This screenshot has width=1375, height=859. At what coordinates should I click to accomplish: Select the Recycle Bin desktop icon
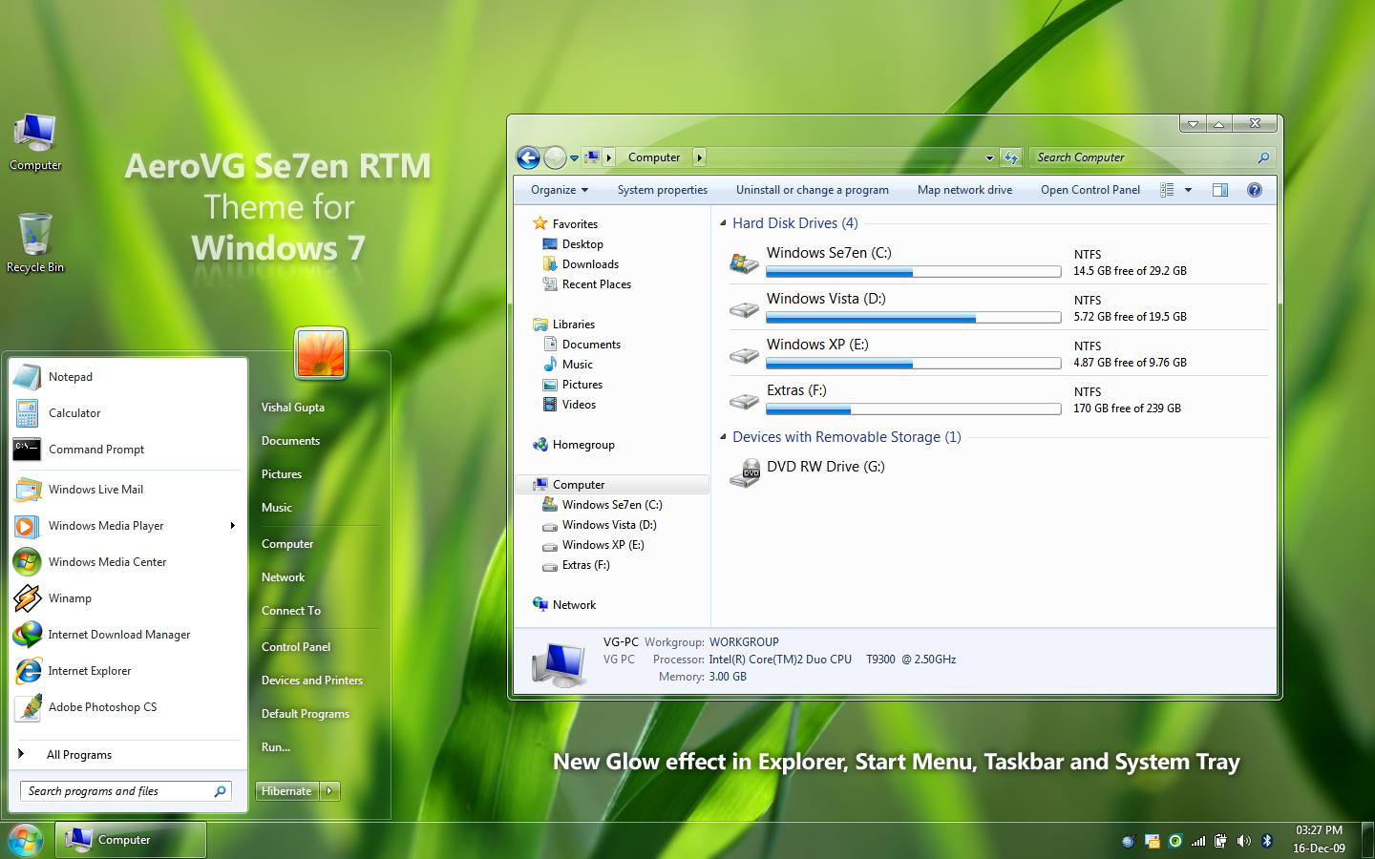pos(35,242)
